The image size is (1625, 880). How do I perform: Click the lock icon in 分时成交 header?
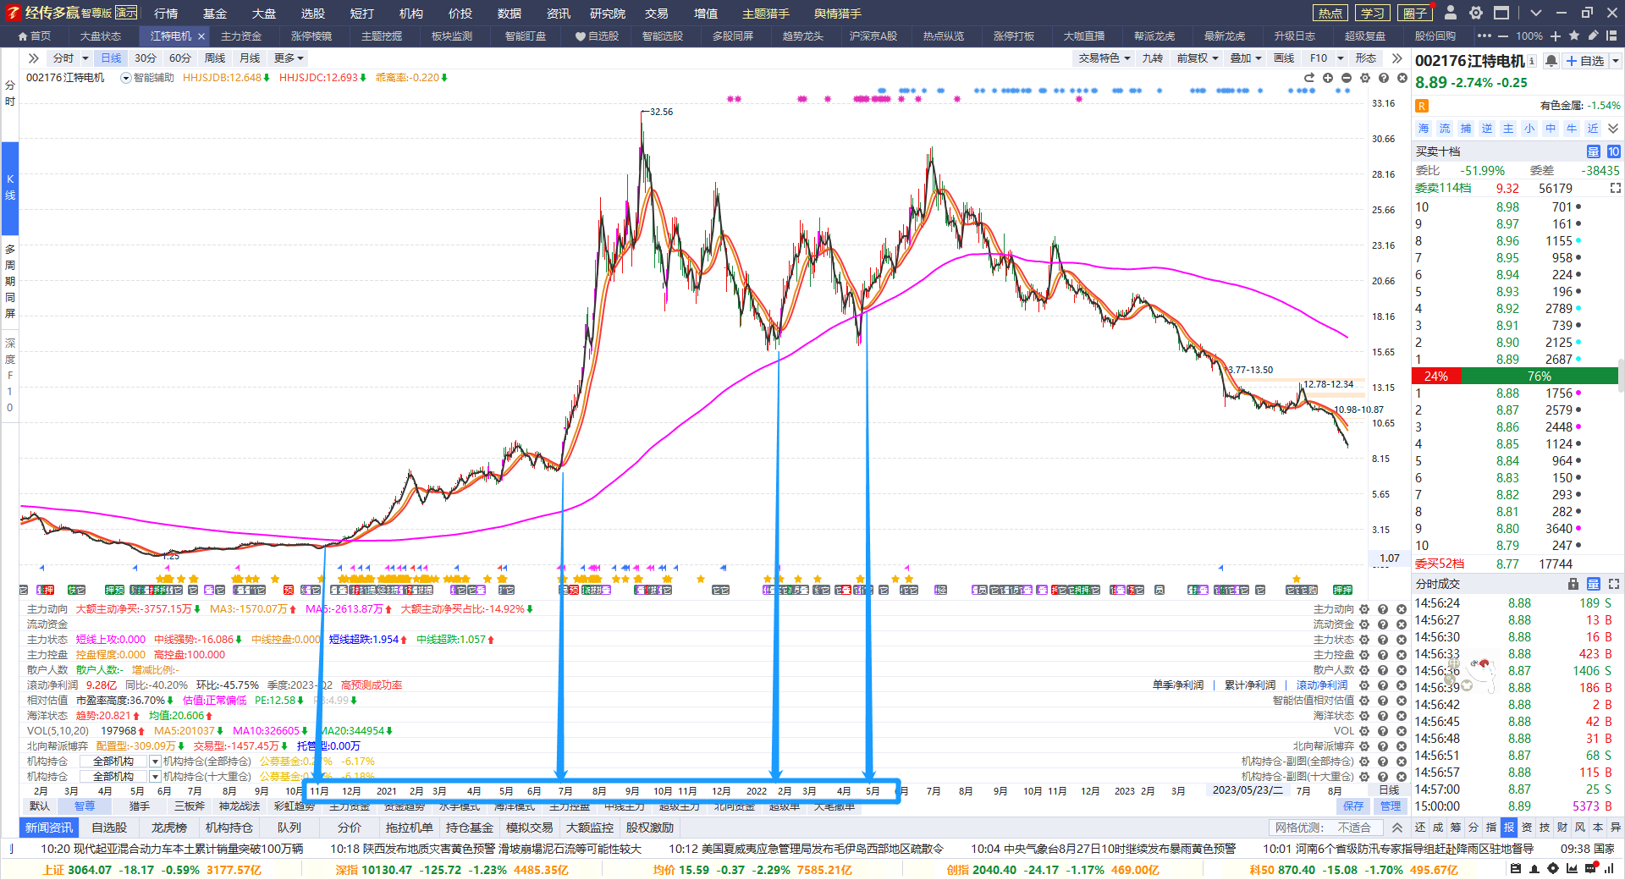pos(1573,584)
